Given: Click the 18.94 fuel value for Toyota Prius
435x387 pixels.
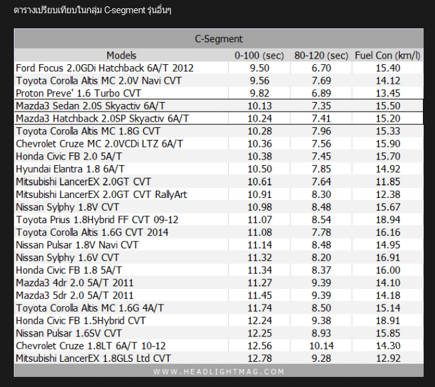Looking at the screenshot, I should [388, 220].
